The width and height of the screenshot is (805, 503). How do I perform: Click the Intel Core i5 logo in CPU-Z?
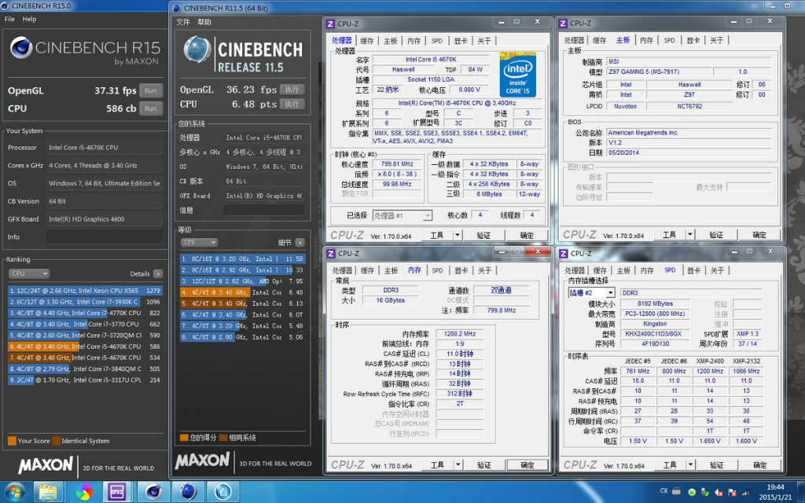pyautogui.click(x=517, y=75)
